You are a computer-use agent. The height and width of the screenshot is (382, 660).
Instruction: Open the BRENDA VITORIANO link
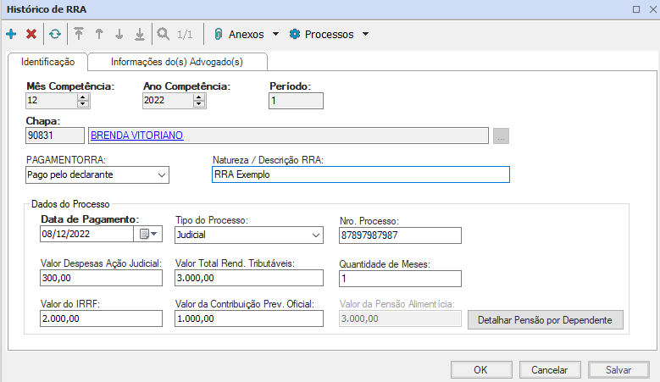(x=136, y=135)
